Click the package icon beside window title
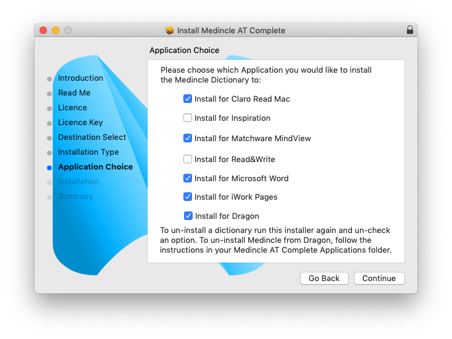The width and height of the screenshot is (452, 339). click(169, 30)
